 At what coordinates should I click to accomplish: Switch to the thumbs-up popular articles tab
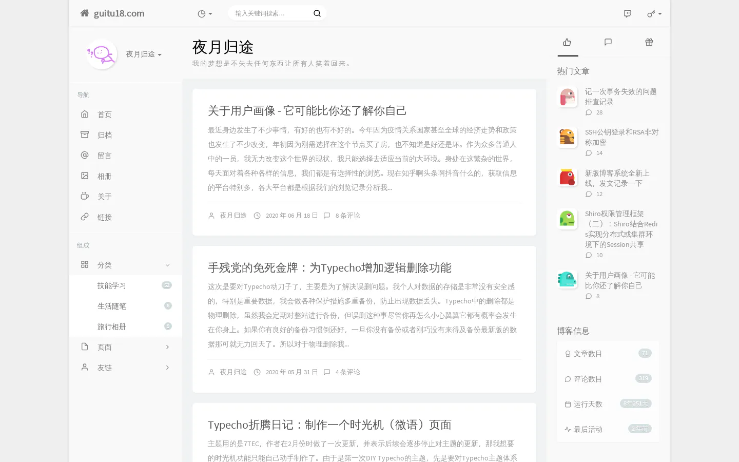coord(567,42)
